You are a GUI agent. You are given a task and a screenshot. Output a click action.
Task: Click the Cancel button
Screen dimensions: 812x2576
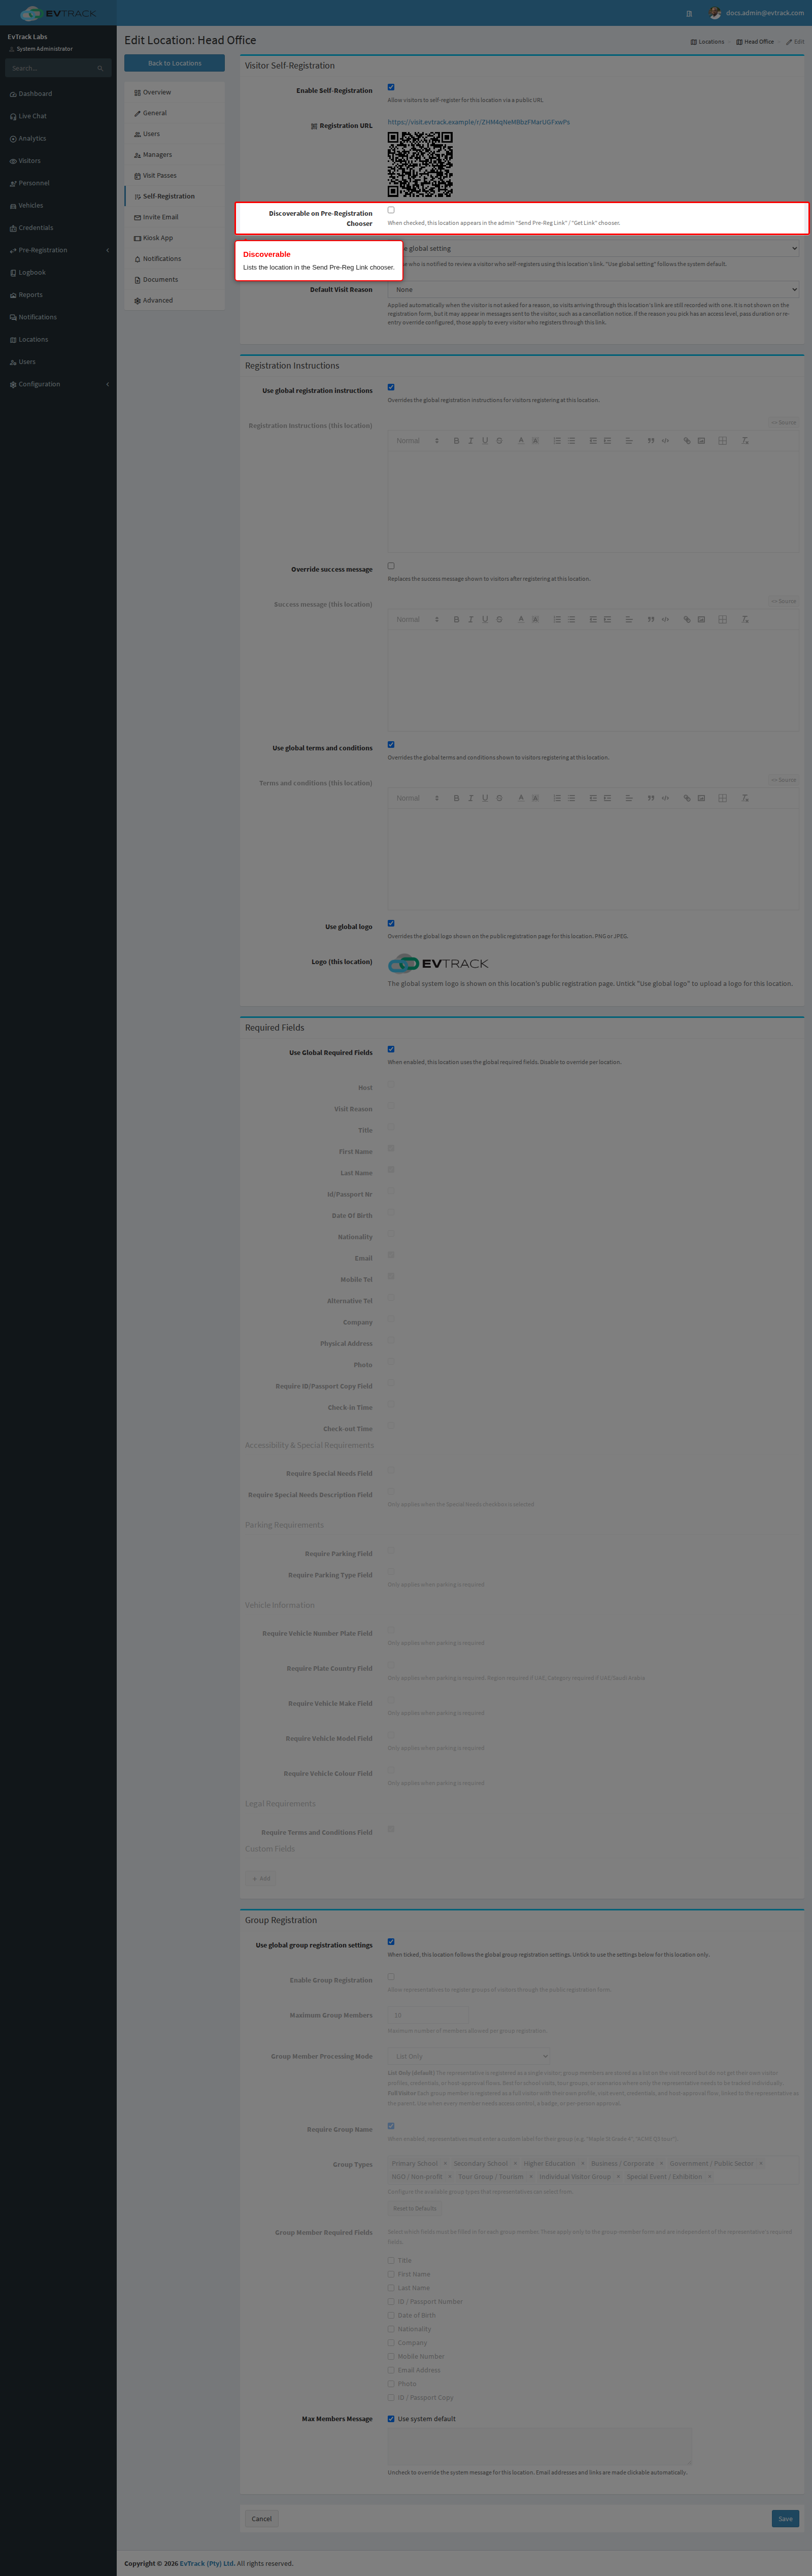pos(262,2519)
